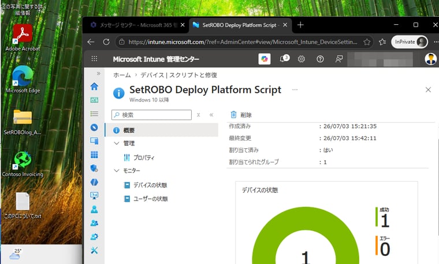Open ユーザーの状態 menu item
The width and height of the screenshot is (439, 264).
[151, 199]
